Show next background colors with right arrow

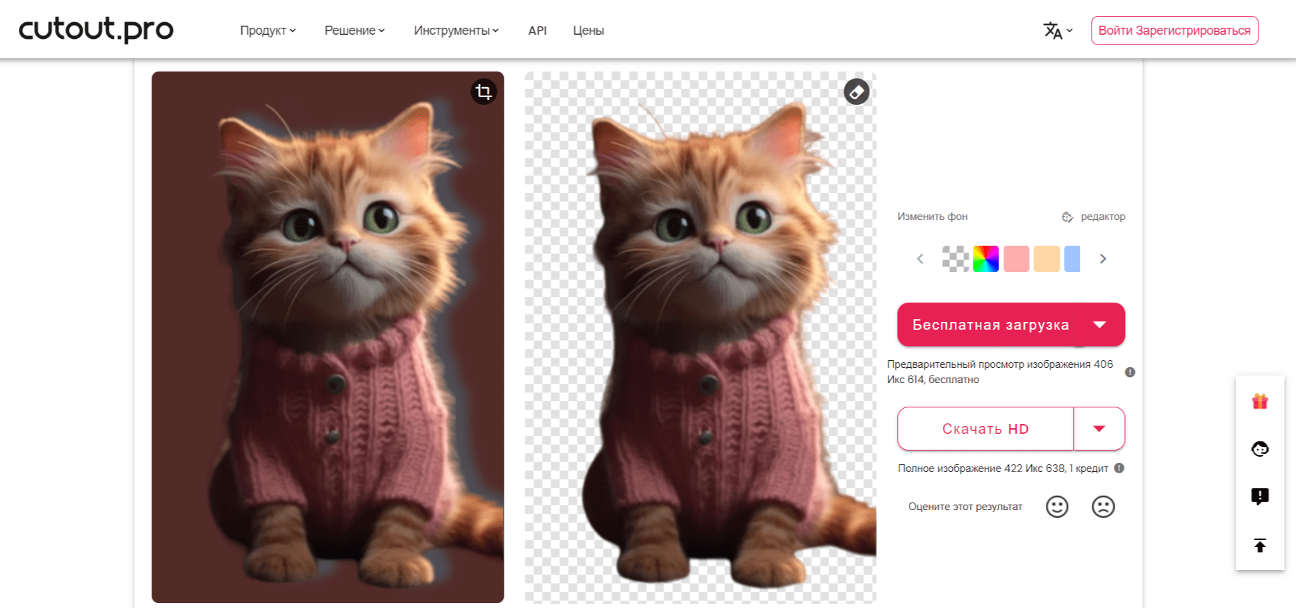click(1103, 259)
